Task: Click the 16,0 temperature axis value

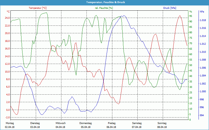Action: pyautogui.click(x=7, y=49)
